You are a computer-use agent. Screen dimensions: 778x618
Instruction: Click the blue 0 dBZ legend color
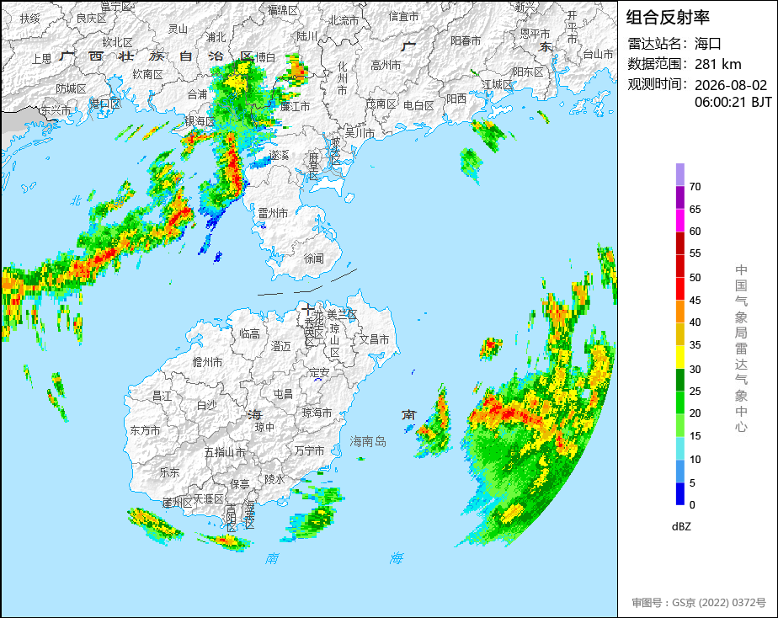tap(679, 494)
